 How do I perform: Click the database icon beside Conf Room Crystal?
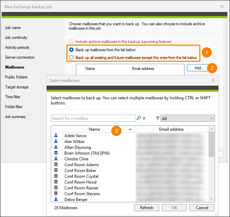(x=56, y=176)
